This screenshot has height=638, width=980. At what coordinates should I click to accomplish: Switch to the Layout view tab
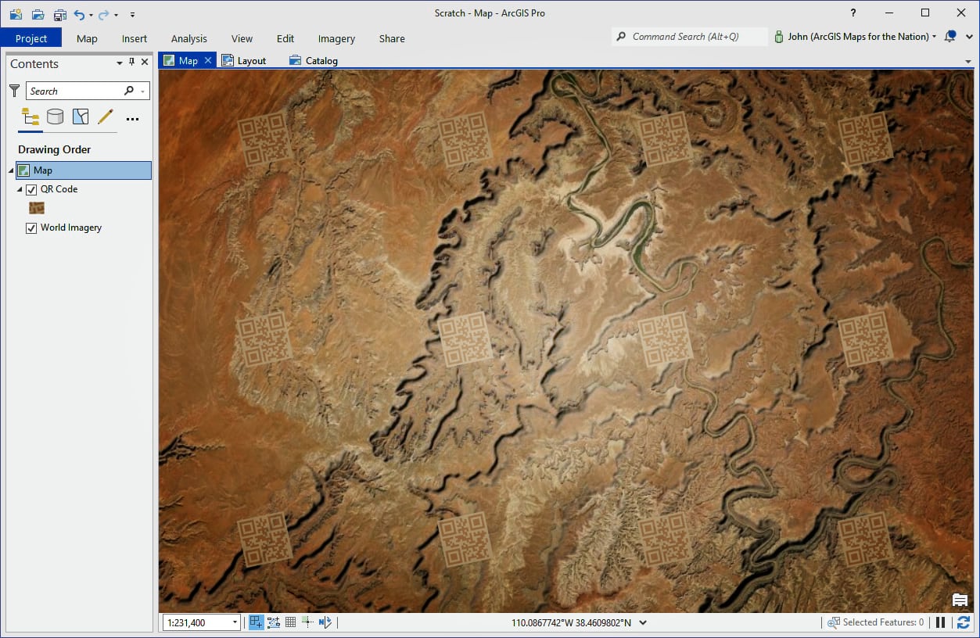tap(244, 60)
